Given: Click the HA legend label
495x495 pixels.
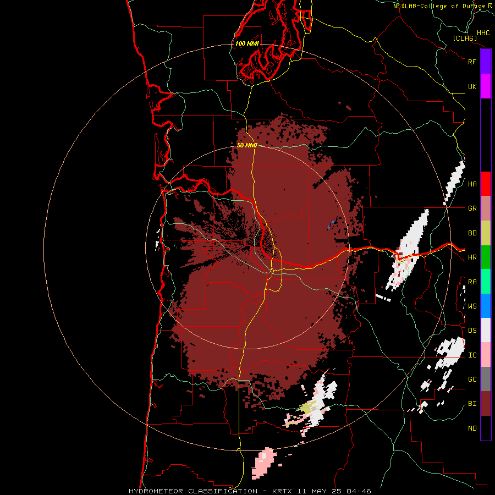Looking at the screenshot, I should click(472, 184).
